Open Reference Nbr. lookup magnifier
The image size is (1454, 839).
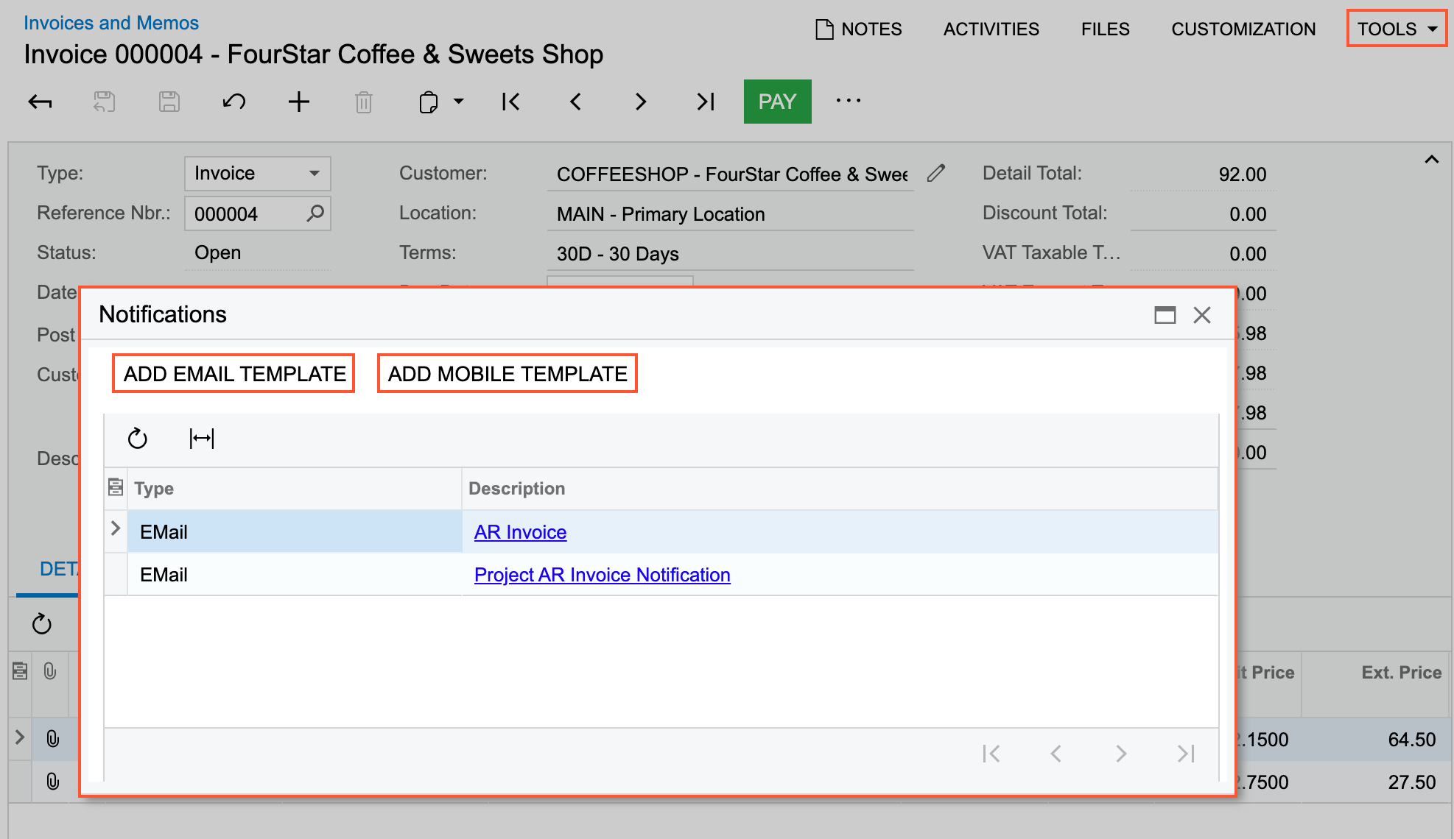[315, 213]
